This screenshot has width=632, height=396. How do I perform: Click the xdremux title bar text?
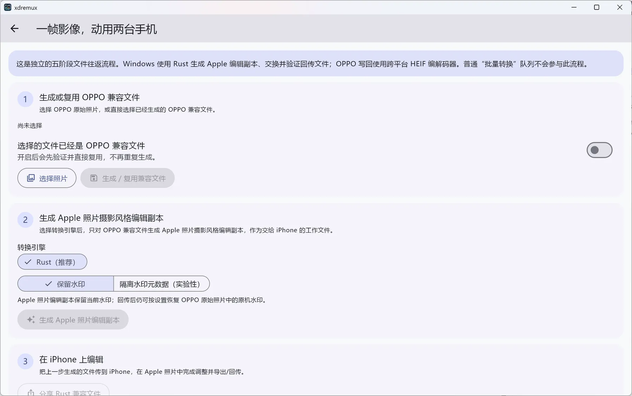[x=26, y=8]
